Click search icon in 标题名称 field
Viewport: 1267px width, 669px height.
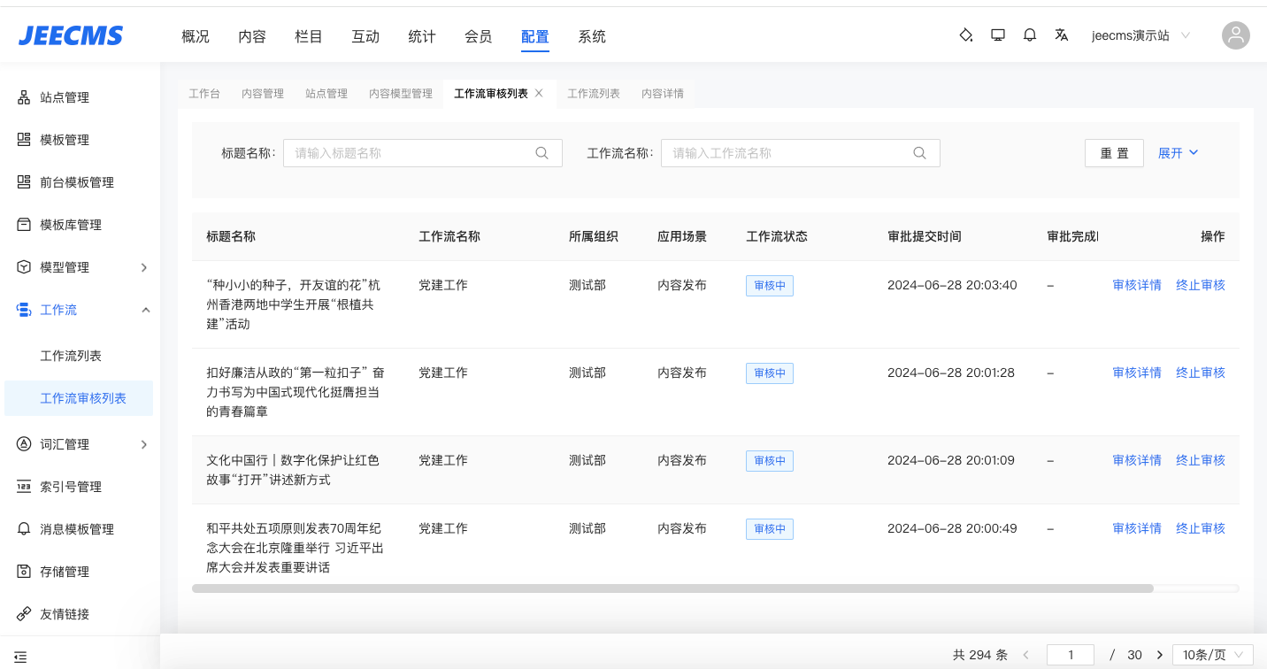[542, 153]
